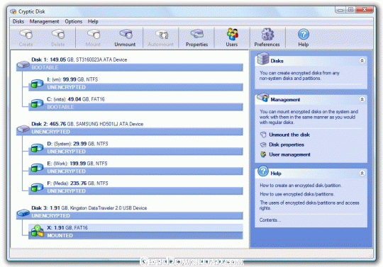Click text 'E: (Work): 199.99 GB, NTFS'
The height and width of the screenshot is (267, 383).
click(x=77, y=164)
